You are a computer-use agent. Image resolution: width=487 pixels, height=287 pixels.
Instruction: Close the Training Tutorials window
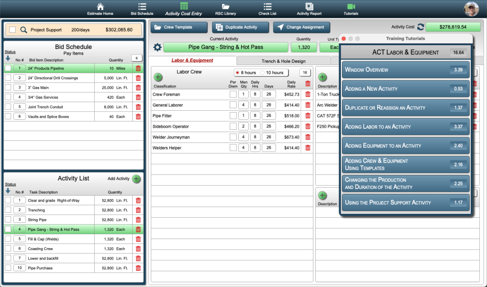(343, 39)
